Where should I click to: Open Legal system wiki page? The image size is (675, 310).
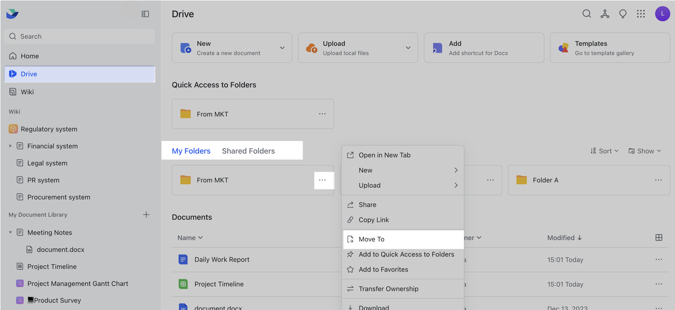pos(47,163)
